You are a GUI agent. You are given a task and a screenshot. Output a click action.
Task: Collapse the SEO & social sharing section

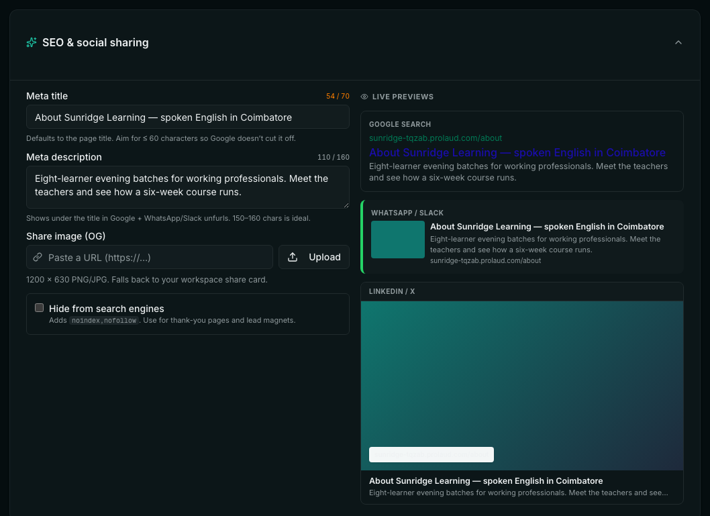pyautogui.click(x=678, y=42)
